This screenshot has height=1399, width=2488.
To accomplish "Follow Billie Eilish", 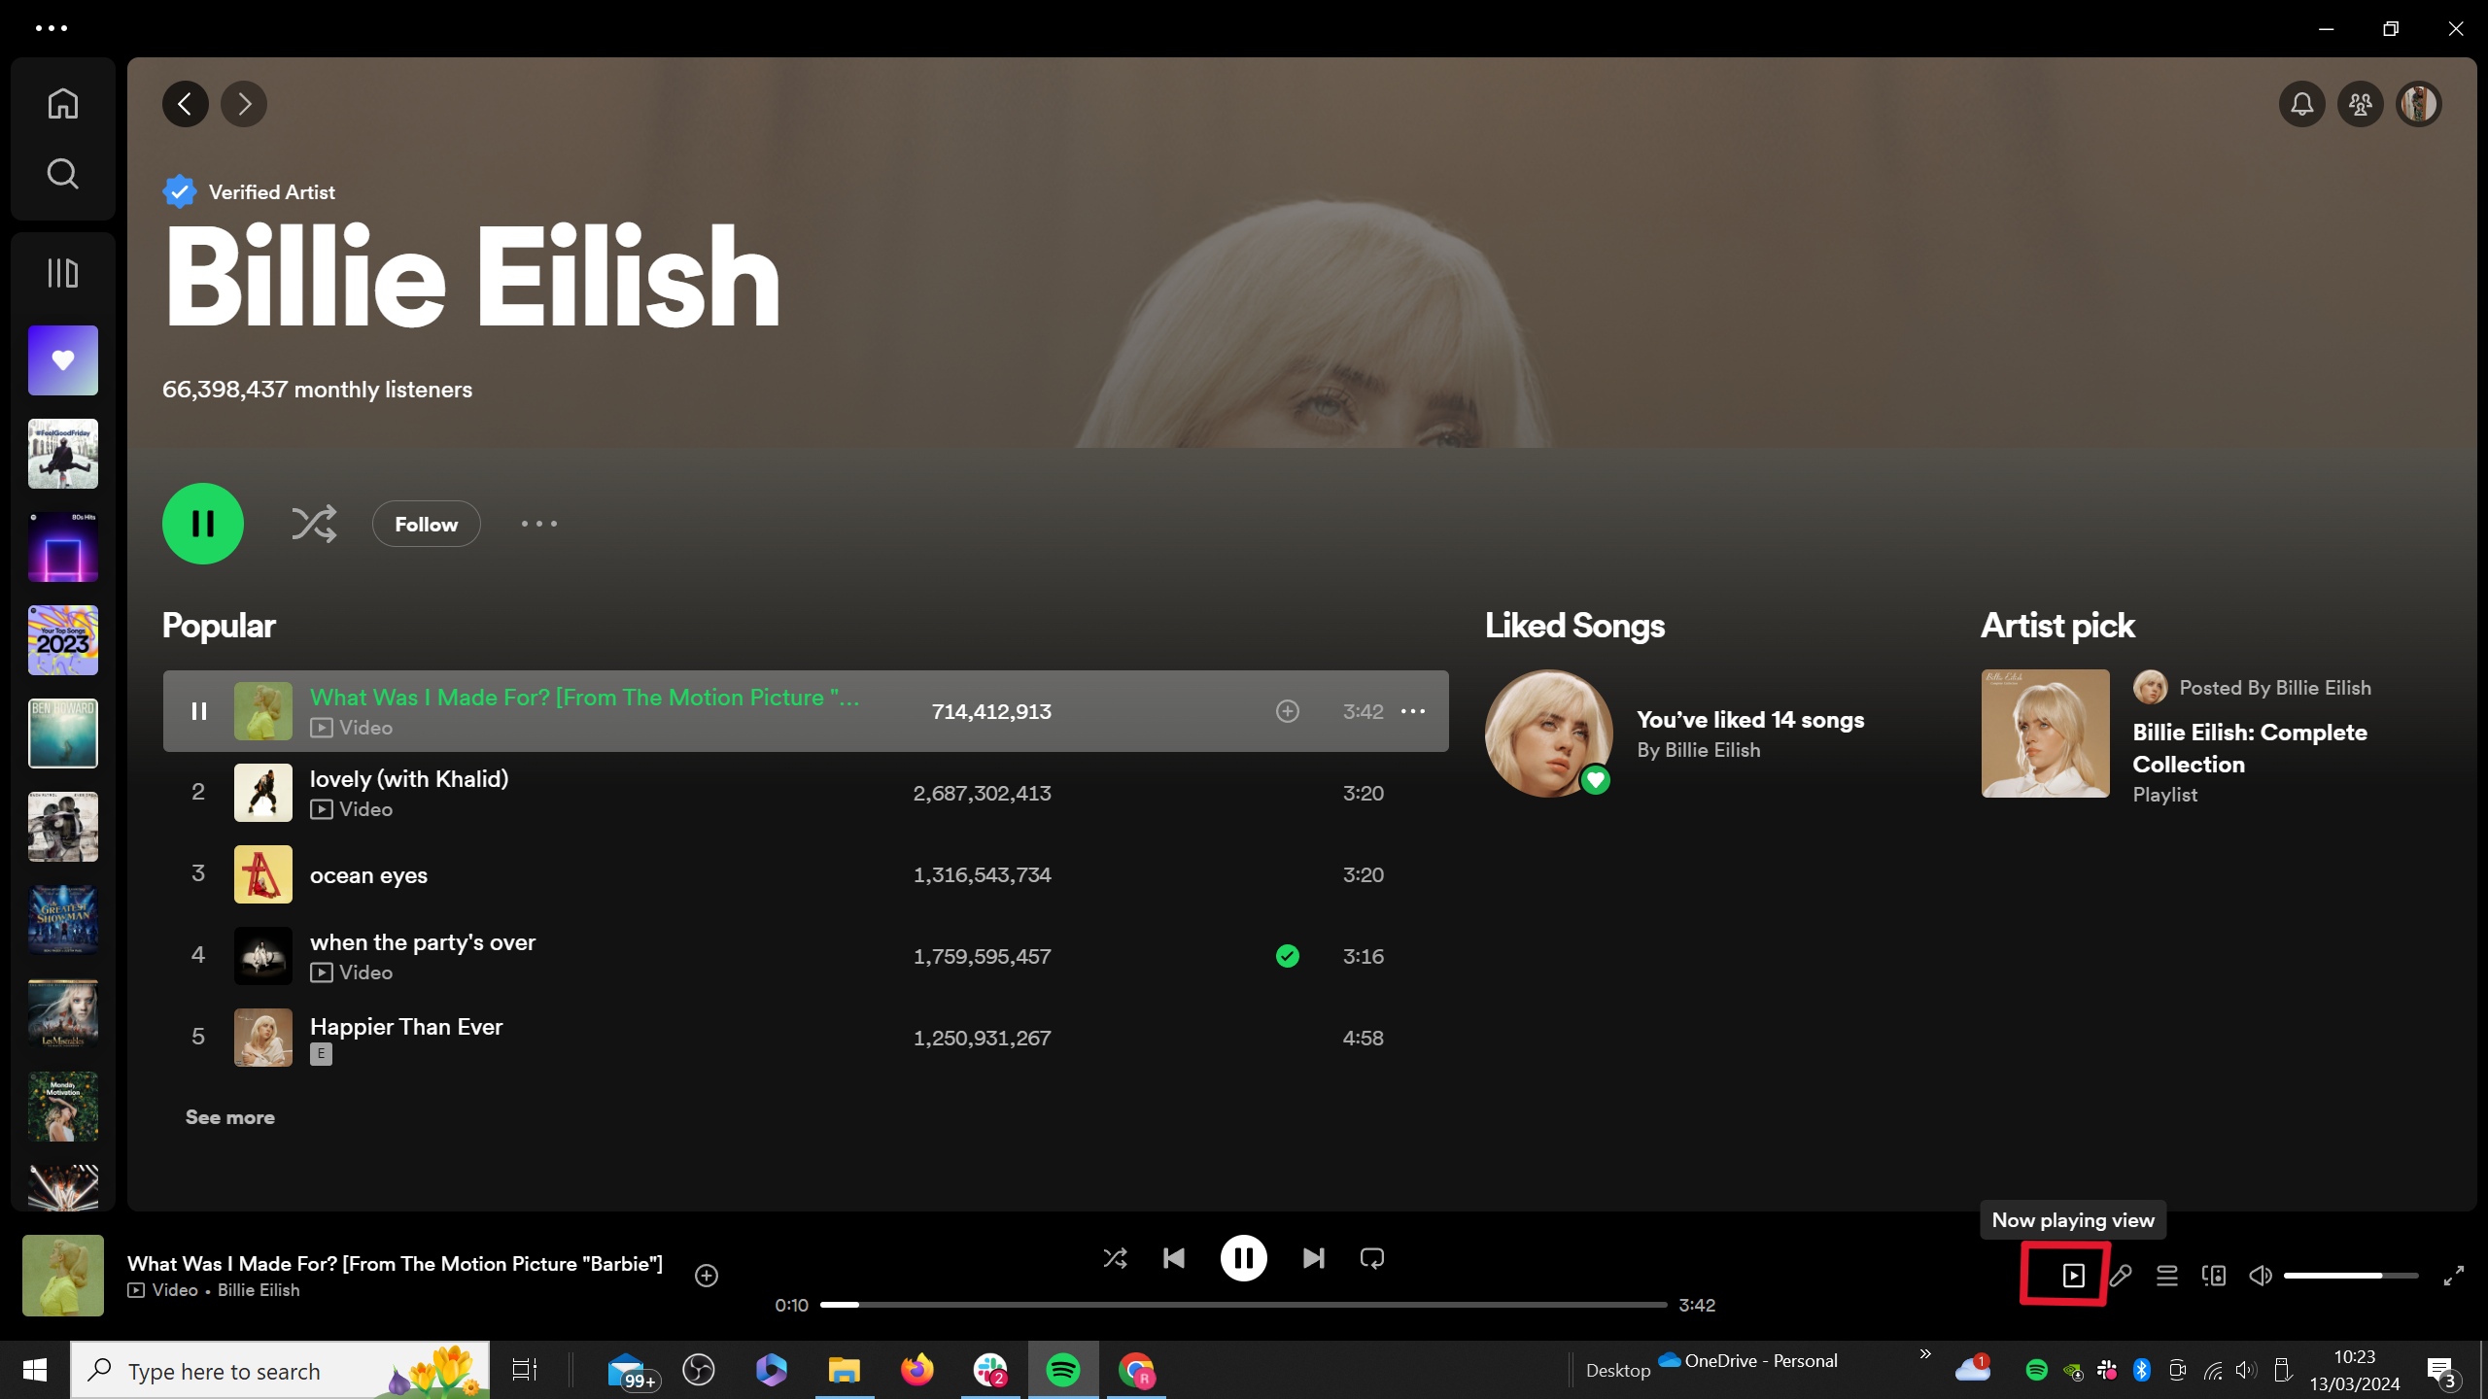I will tap(427, 524).
